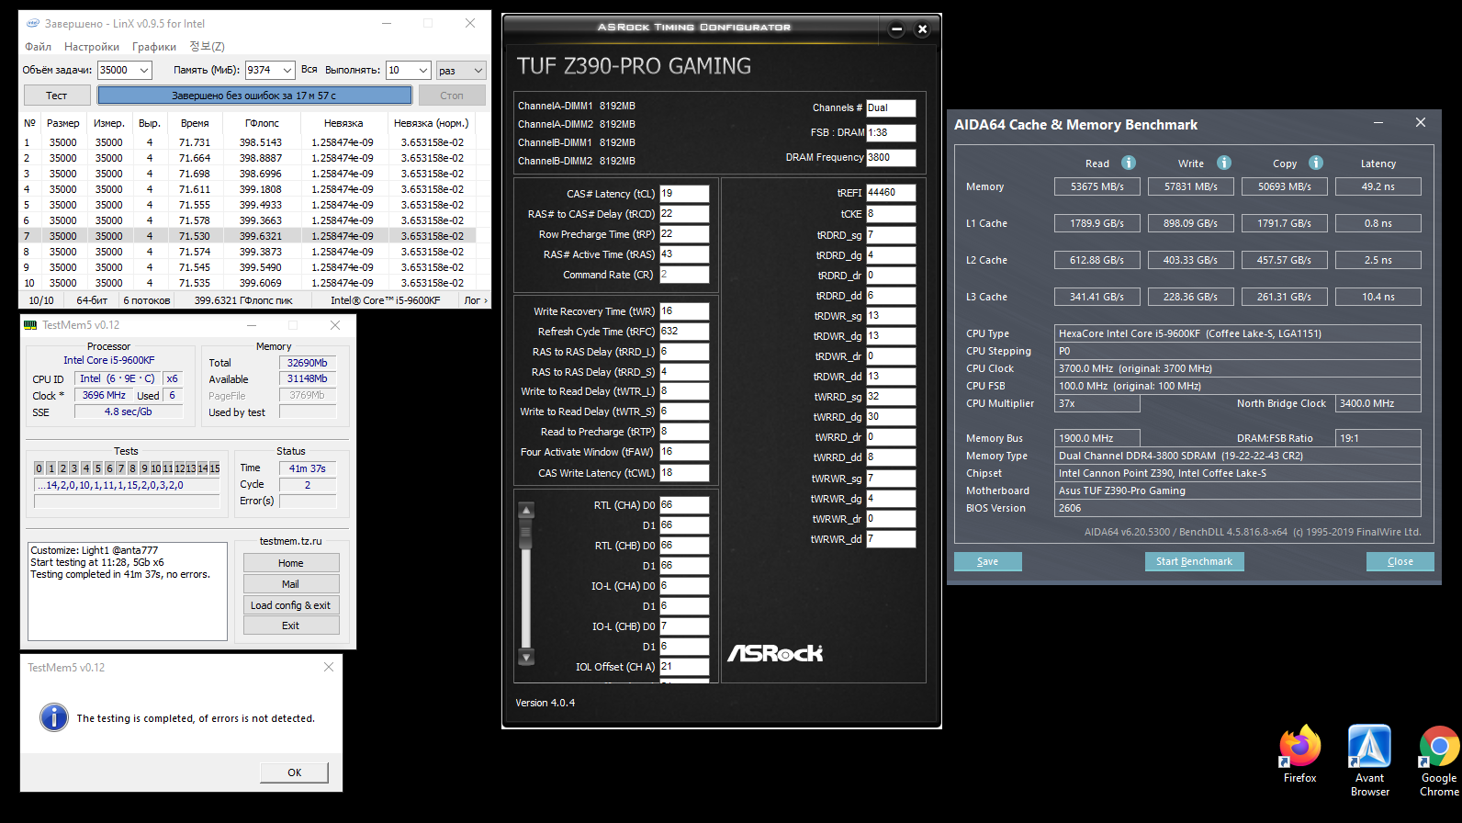Image resolution: width=1462 pixels, height=823 pixels.
Task: Open the Google Chrome desktop shortcut
Action: coord(1439,761)
